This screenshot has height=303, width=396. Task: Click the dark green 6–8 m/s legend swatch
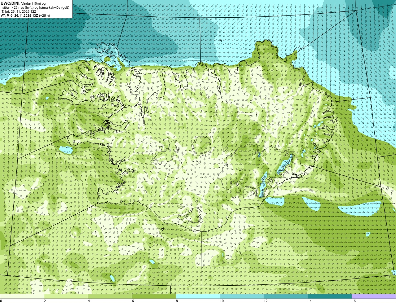tap(154, 296)
